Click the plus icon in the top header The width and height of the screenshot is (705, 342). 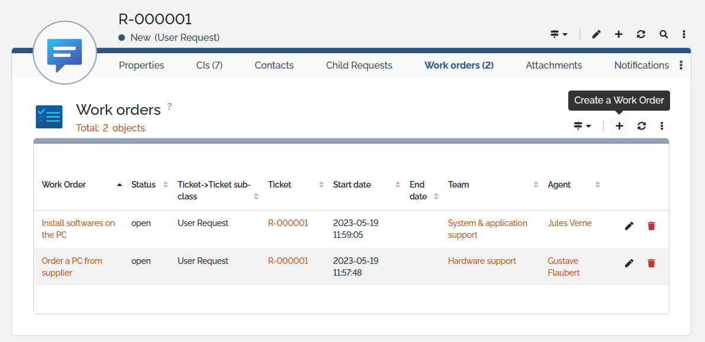pyautogui.click(x=619, y=34)
